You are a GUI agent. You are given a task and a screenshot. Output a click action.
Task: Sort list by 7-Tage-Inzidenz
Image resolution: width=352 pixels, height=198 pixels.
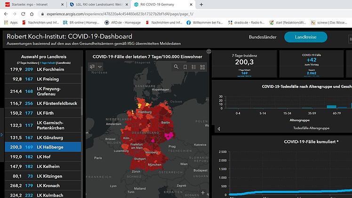click(x=27, y=63)
